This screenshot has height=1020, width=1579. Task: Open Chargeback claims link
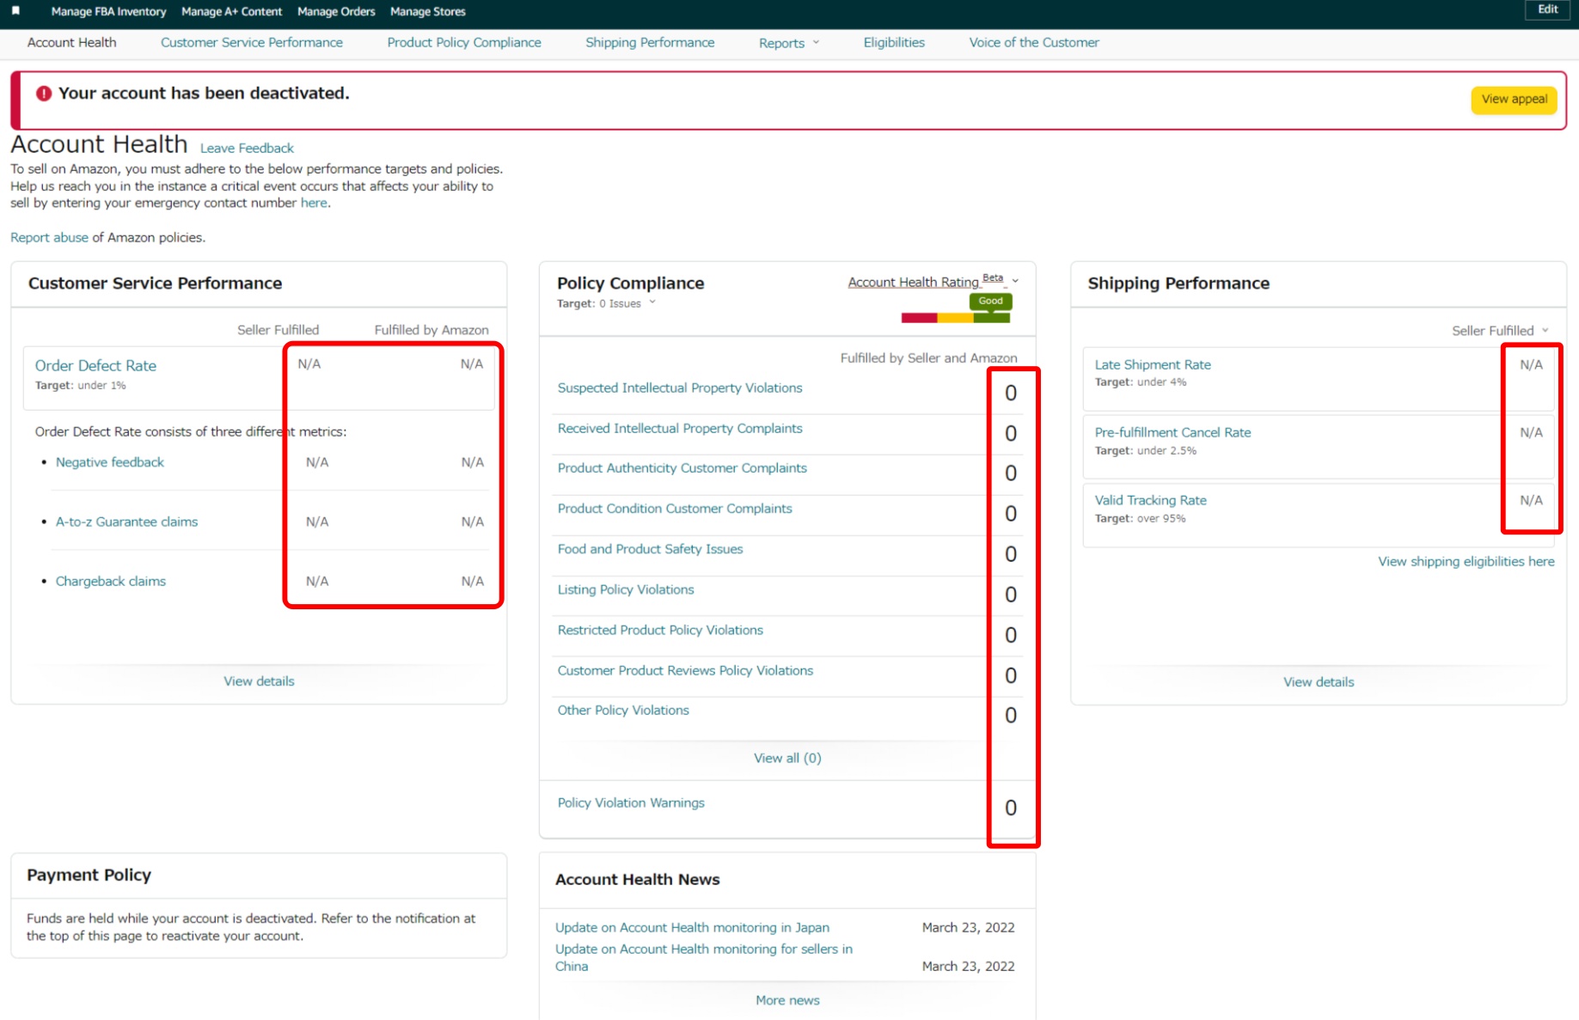[x=111, y=581]
